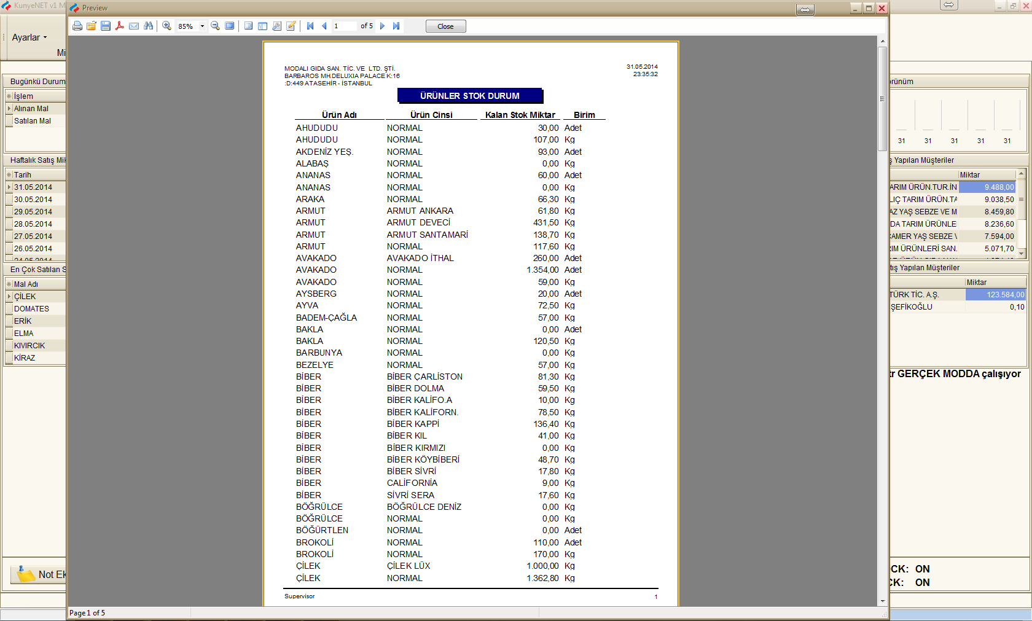The height and width of the screenshot is (621, 1032).
Task: Click the BROKOLİ 170,00 Kg row
Action: (438, 554)
